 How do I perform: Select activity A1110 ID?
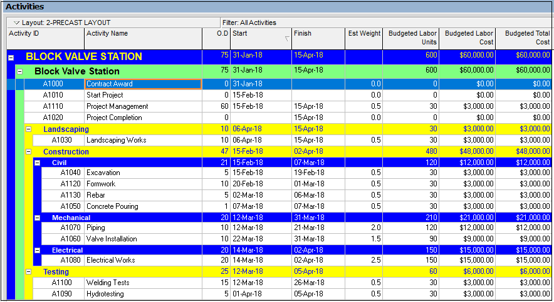[x=53, y=106]
